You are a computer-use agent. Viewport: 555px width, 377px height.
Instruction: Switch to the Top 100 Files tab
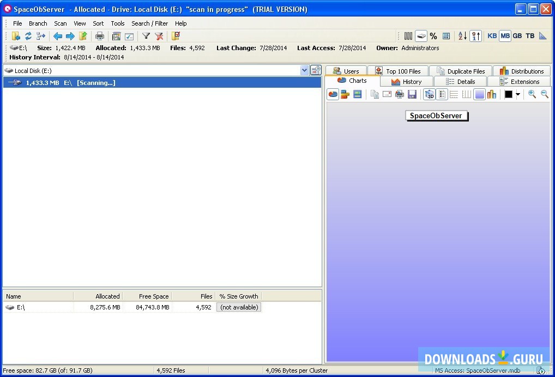coord(398,71)
